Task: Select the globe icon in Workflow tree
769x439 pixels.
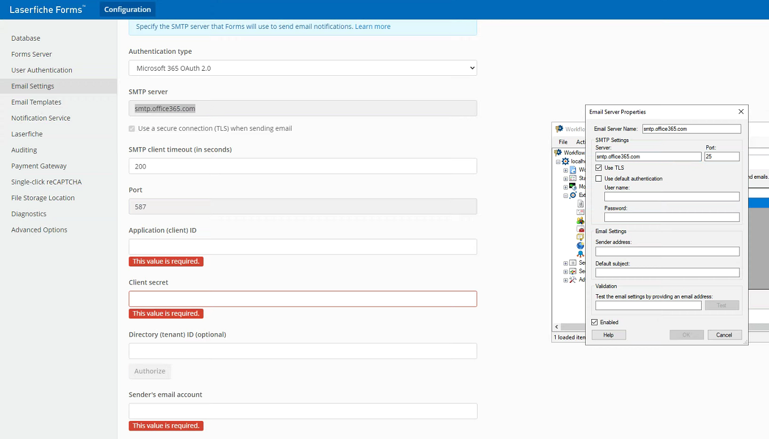Action: (x=581, y=246)
